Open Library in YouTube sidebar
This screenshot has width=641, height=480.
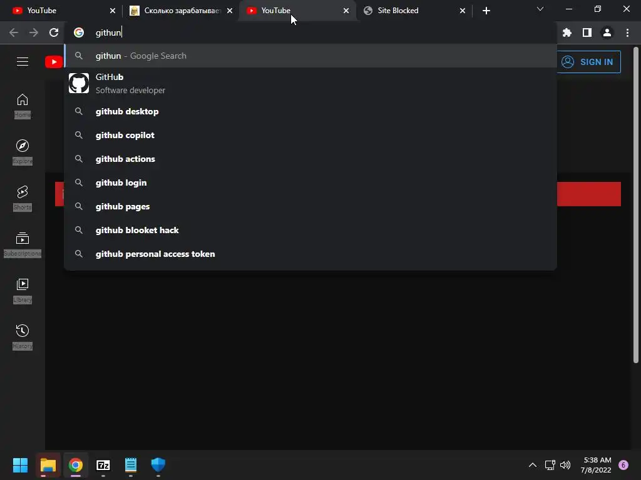(23, 291)
